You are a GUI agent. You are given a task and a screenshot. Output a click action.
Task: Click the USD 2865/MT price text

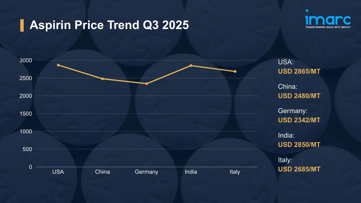tap(299, 71)
